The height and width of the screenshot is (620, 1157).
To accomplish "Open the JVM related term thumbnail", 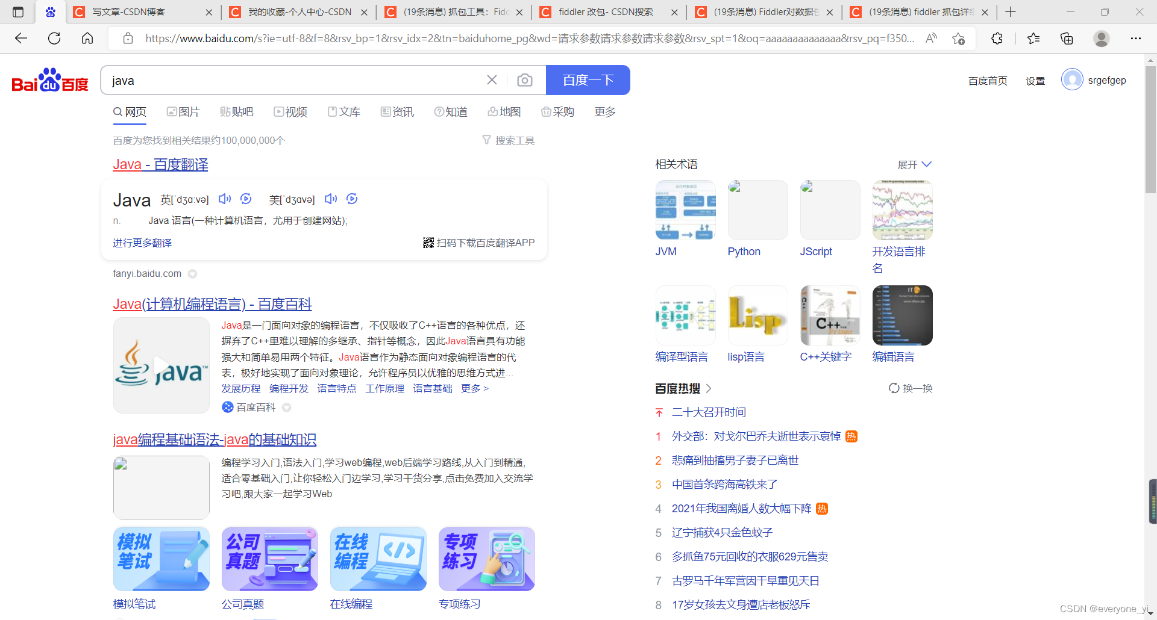I will pyautogui.click(x=685, y=210).
